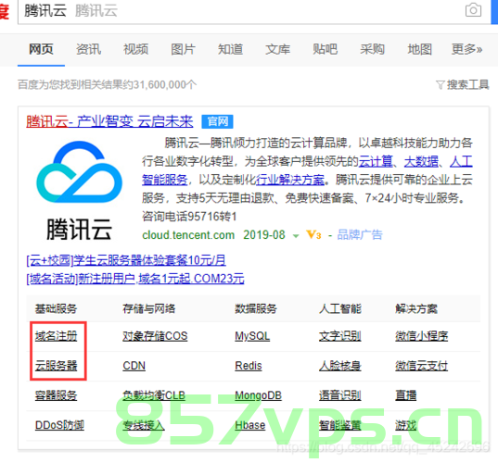
Task: Click the 人工智能 column header
Action: pos(339,308)
